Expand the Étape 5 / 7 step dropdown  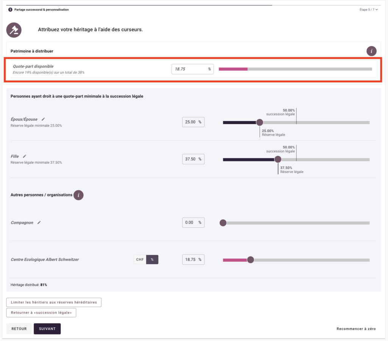(369, 9)
